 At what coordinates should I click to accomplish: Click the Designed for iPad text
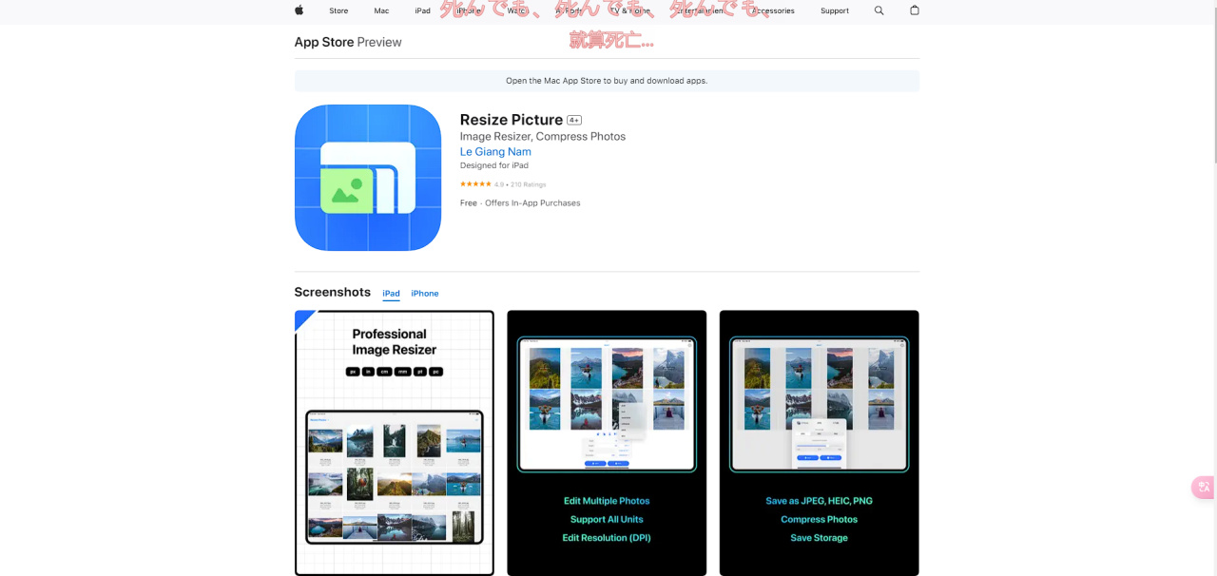pos(494,165)
